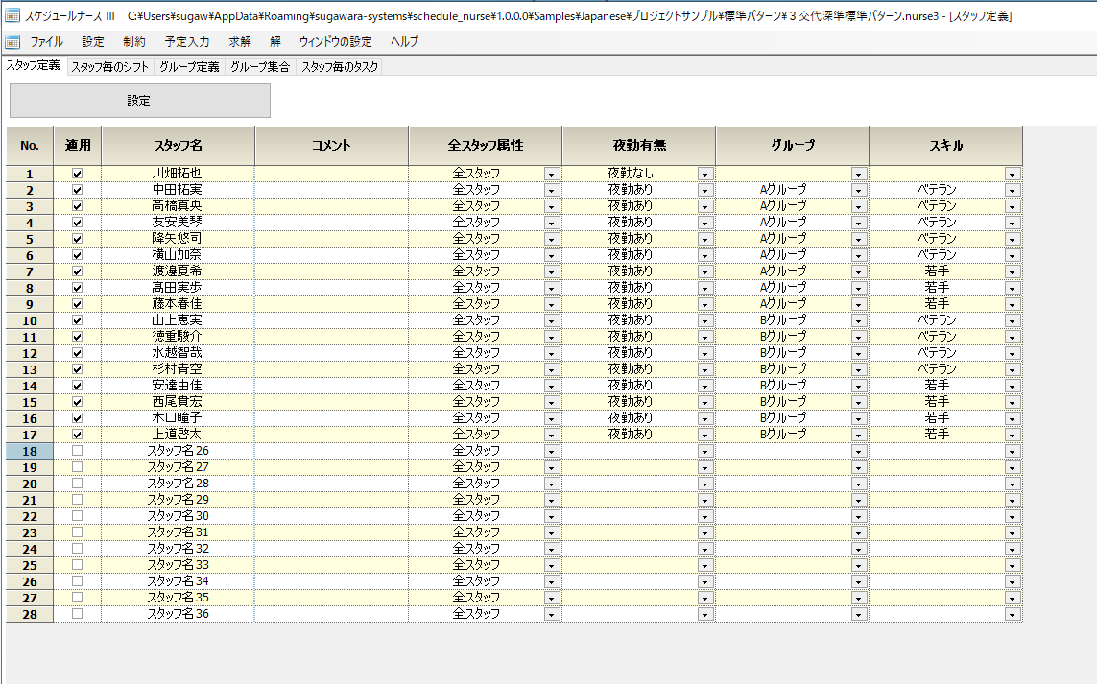Open the 解 menu
This screenshot has height=684, width=1097.
coord(274,42)
